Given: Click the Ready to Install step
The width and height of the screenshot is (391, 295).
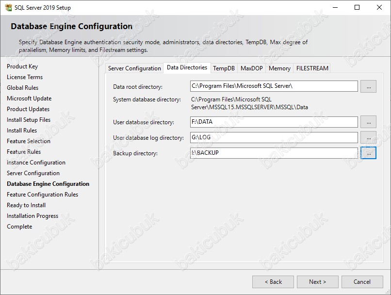Looking at the screenshot, I should 26,205.
